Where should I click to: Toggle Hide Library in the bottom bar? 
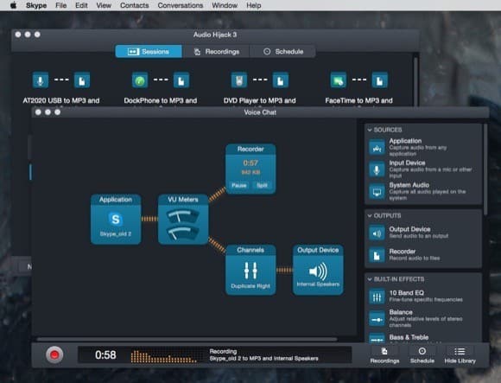pyautogui.click(x=460, y=355)
